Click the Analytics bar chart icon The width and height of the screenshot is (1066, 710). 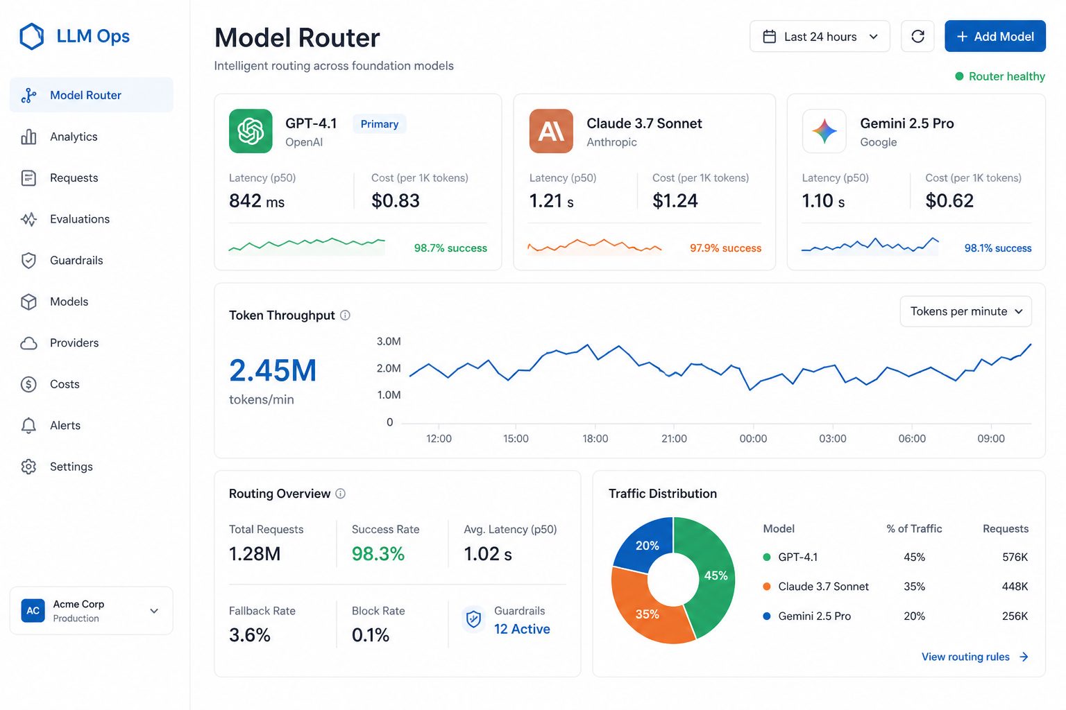[x=28, y=137]
